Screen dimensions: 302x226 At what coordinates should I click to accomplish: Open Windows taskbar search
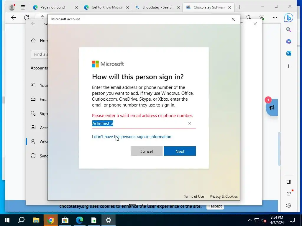pyautogui.click(x=21, y=220)
